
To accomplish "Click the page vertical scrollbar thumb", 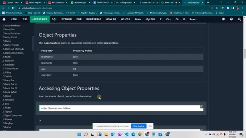I will pos(244,53).
